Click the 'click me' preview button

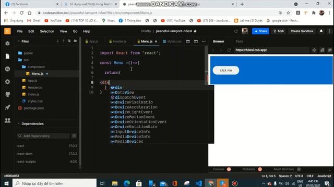point(226,71)
